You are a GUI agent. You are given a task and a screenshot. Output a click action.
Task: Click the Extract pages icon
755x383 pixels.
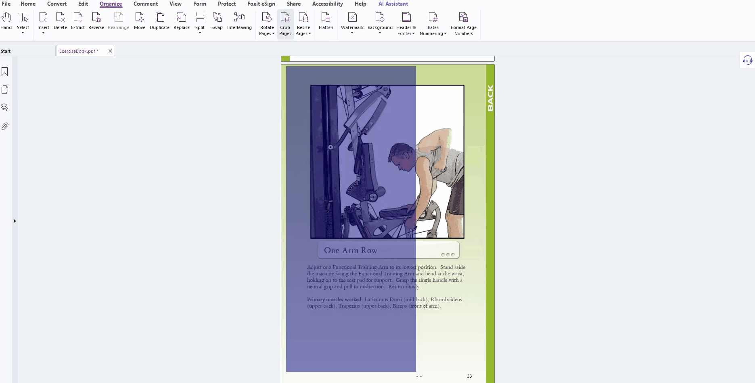coord(78,17)
